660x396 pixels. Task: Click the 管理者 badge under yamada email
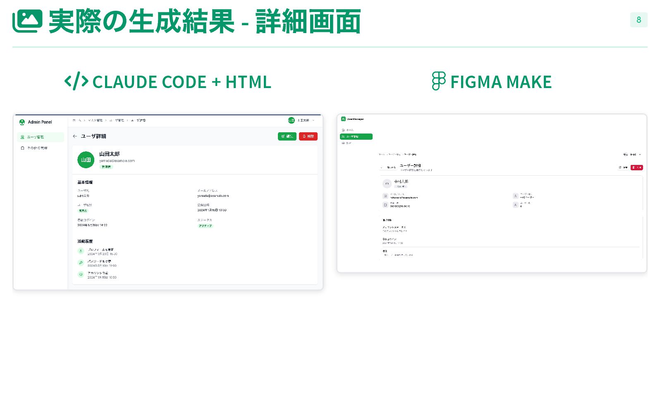tap(106, 167)
